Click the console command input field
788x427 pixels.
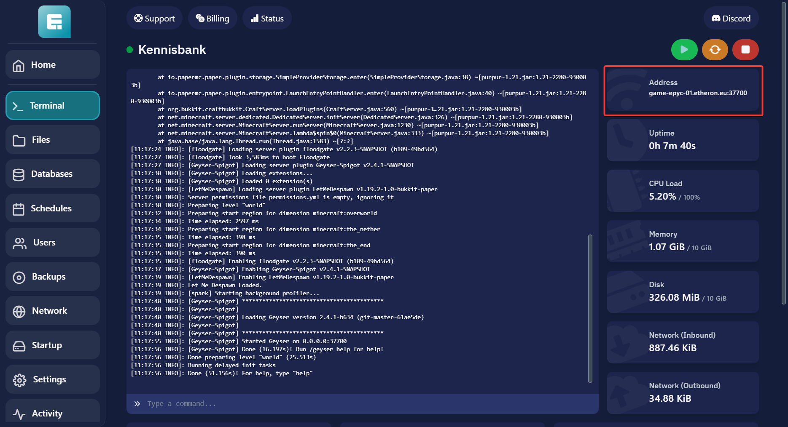[x=363, y=403]
